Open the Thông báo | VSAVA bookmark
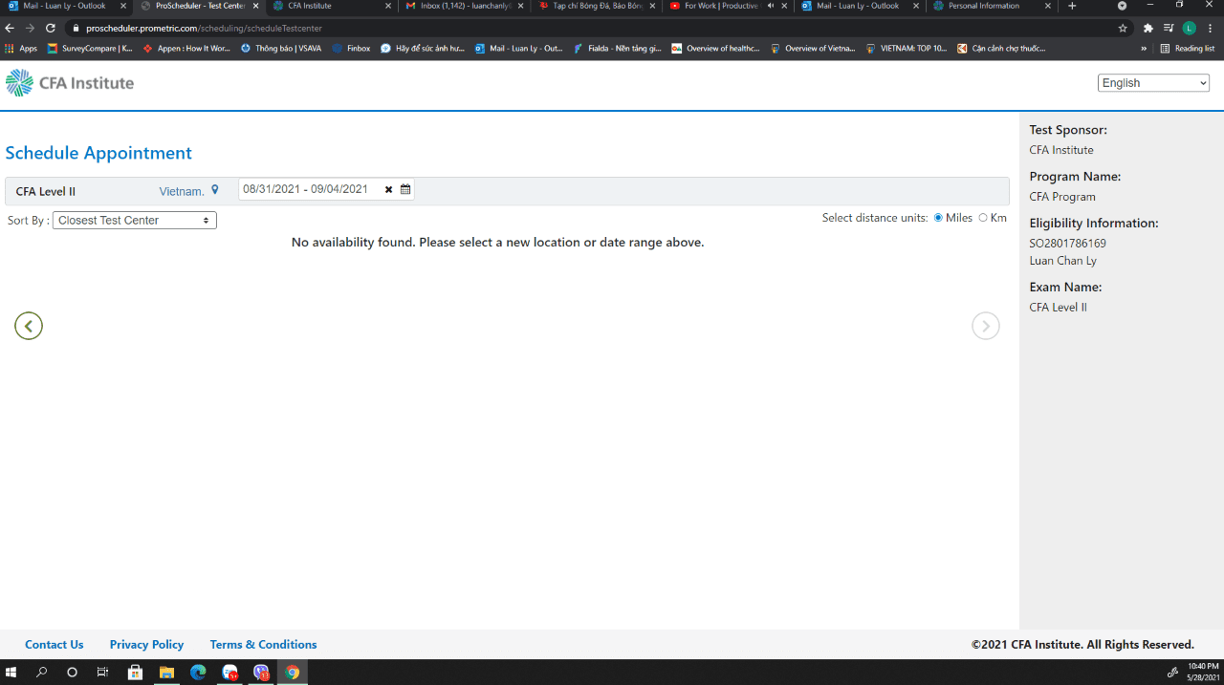The height and width of the screenshot is (685, 1224). pos(281,48)
